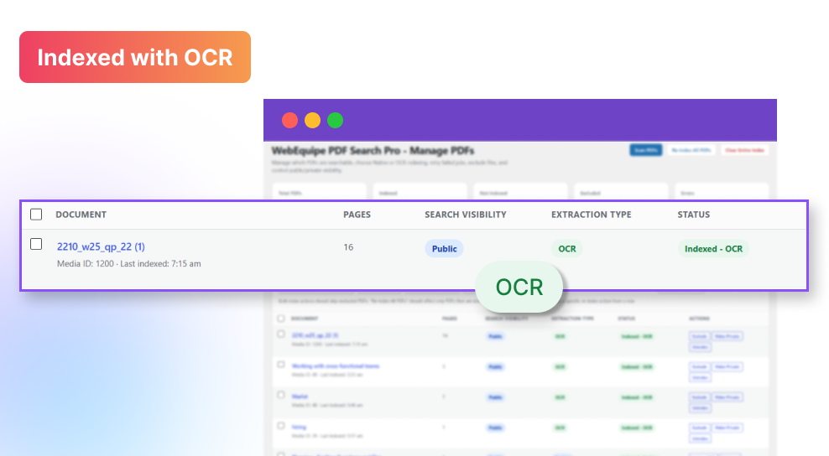
Task: Click the Indexed with OCR banner label
Action: (135, 57)
